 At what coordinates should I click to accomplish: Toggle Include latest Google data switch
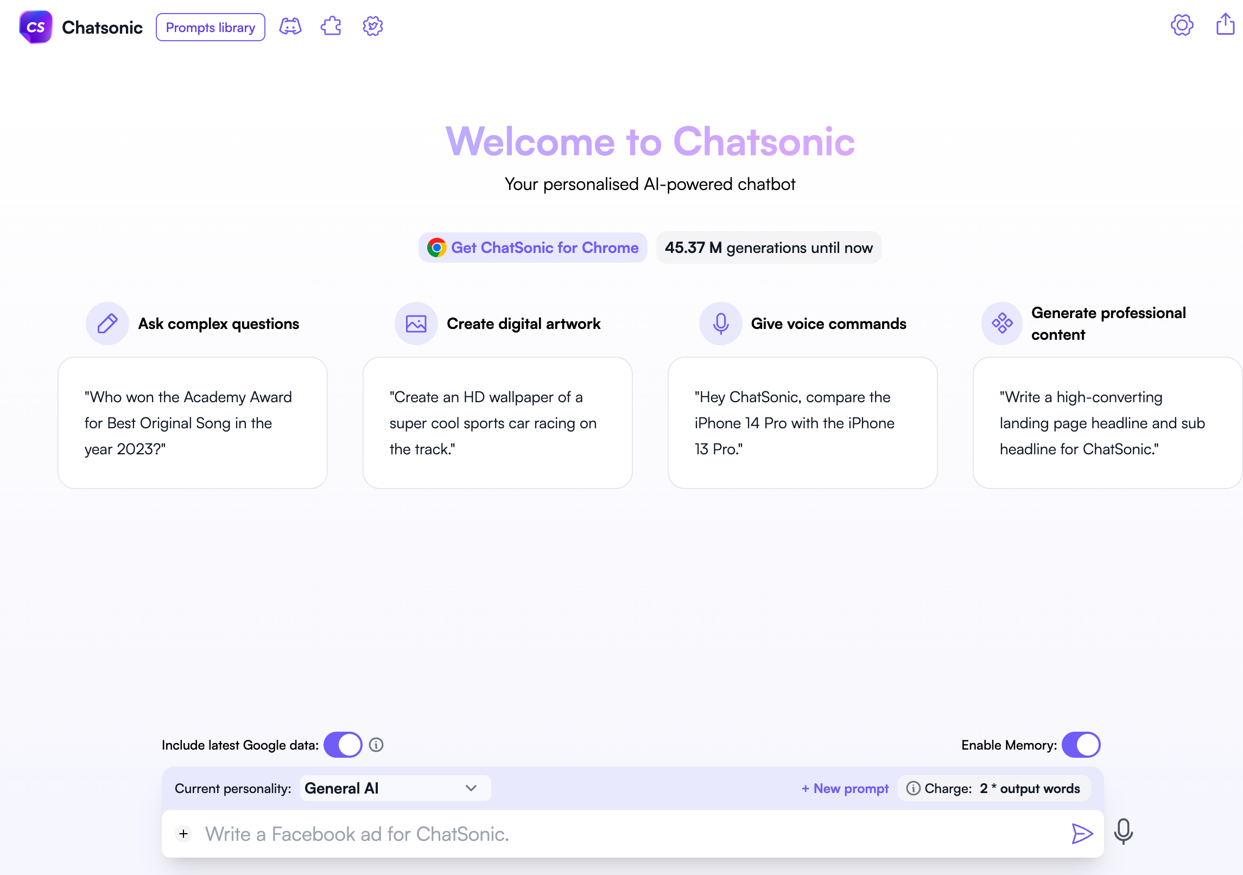(x=342, y=745)
